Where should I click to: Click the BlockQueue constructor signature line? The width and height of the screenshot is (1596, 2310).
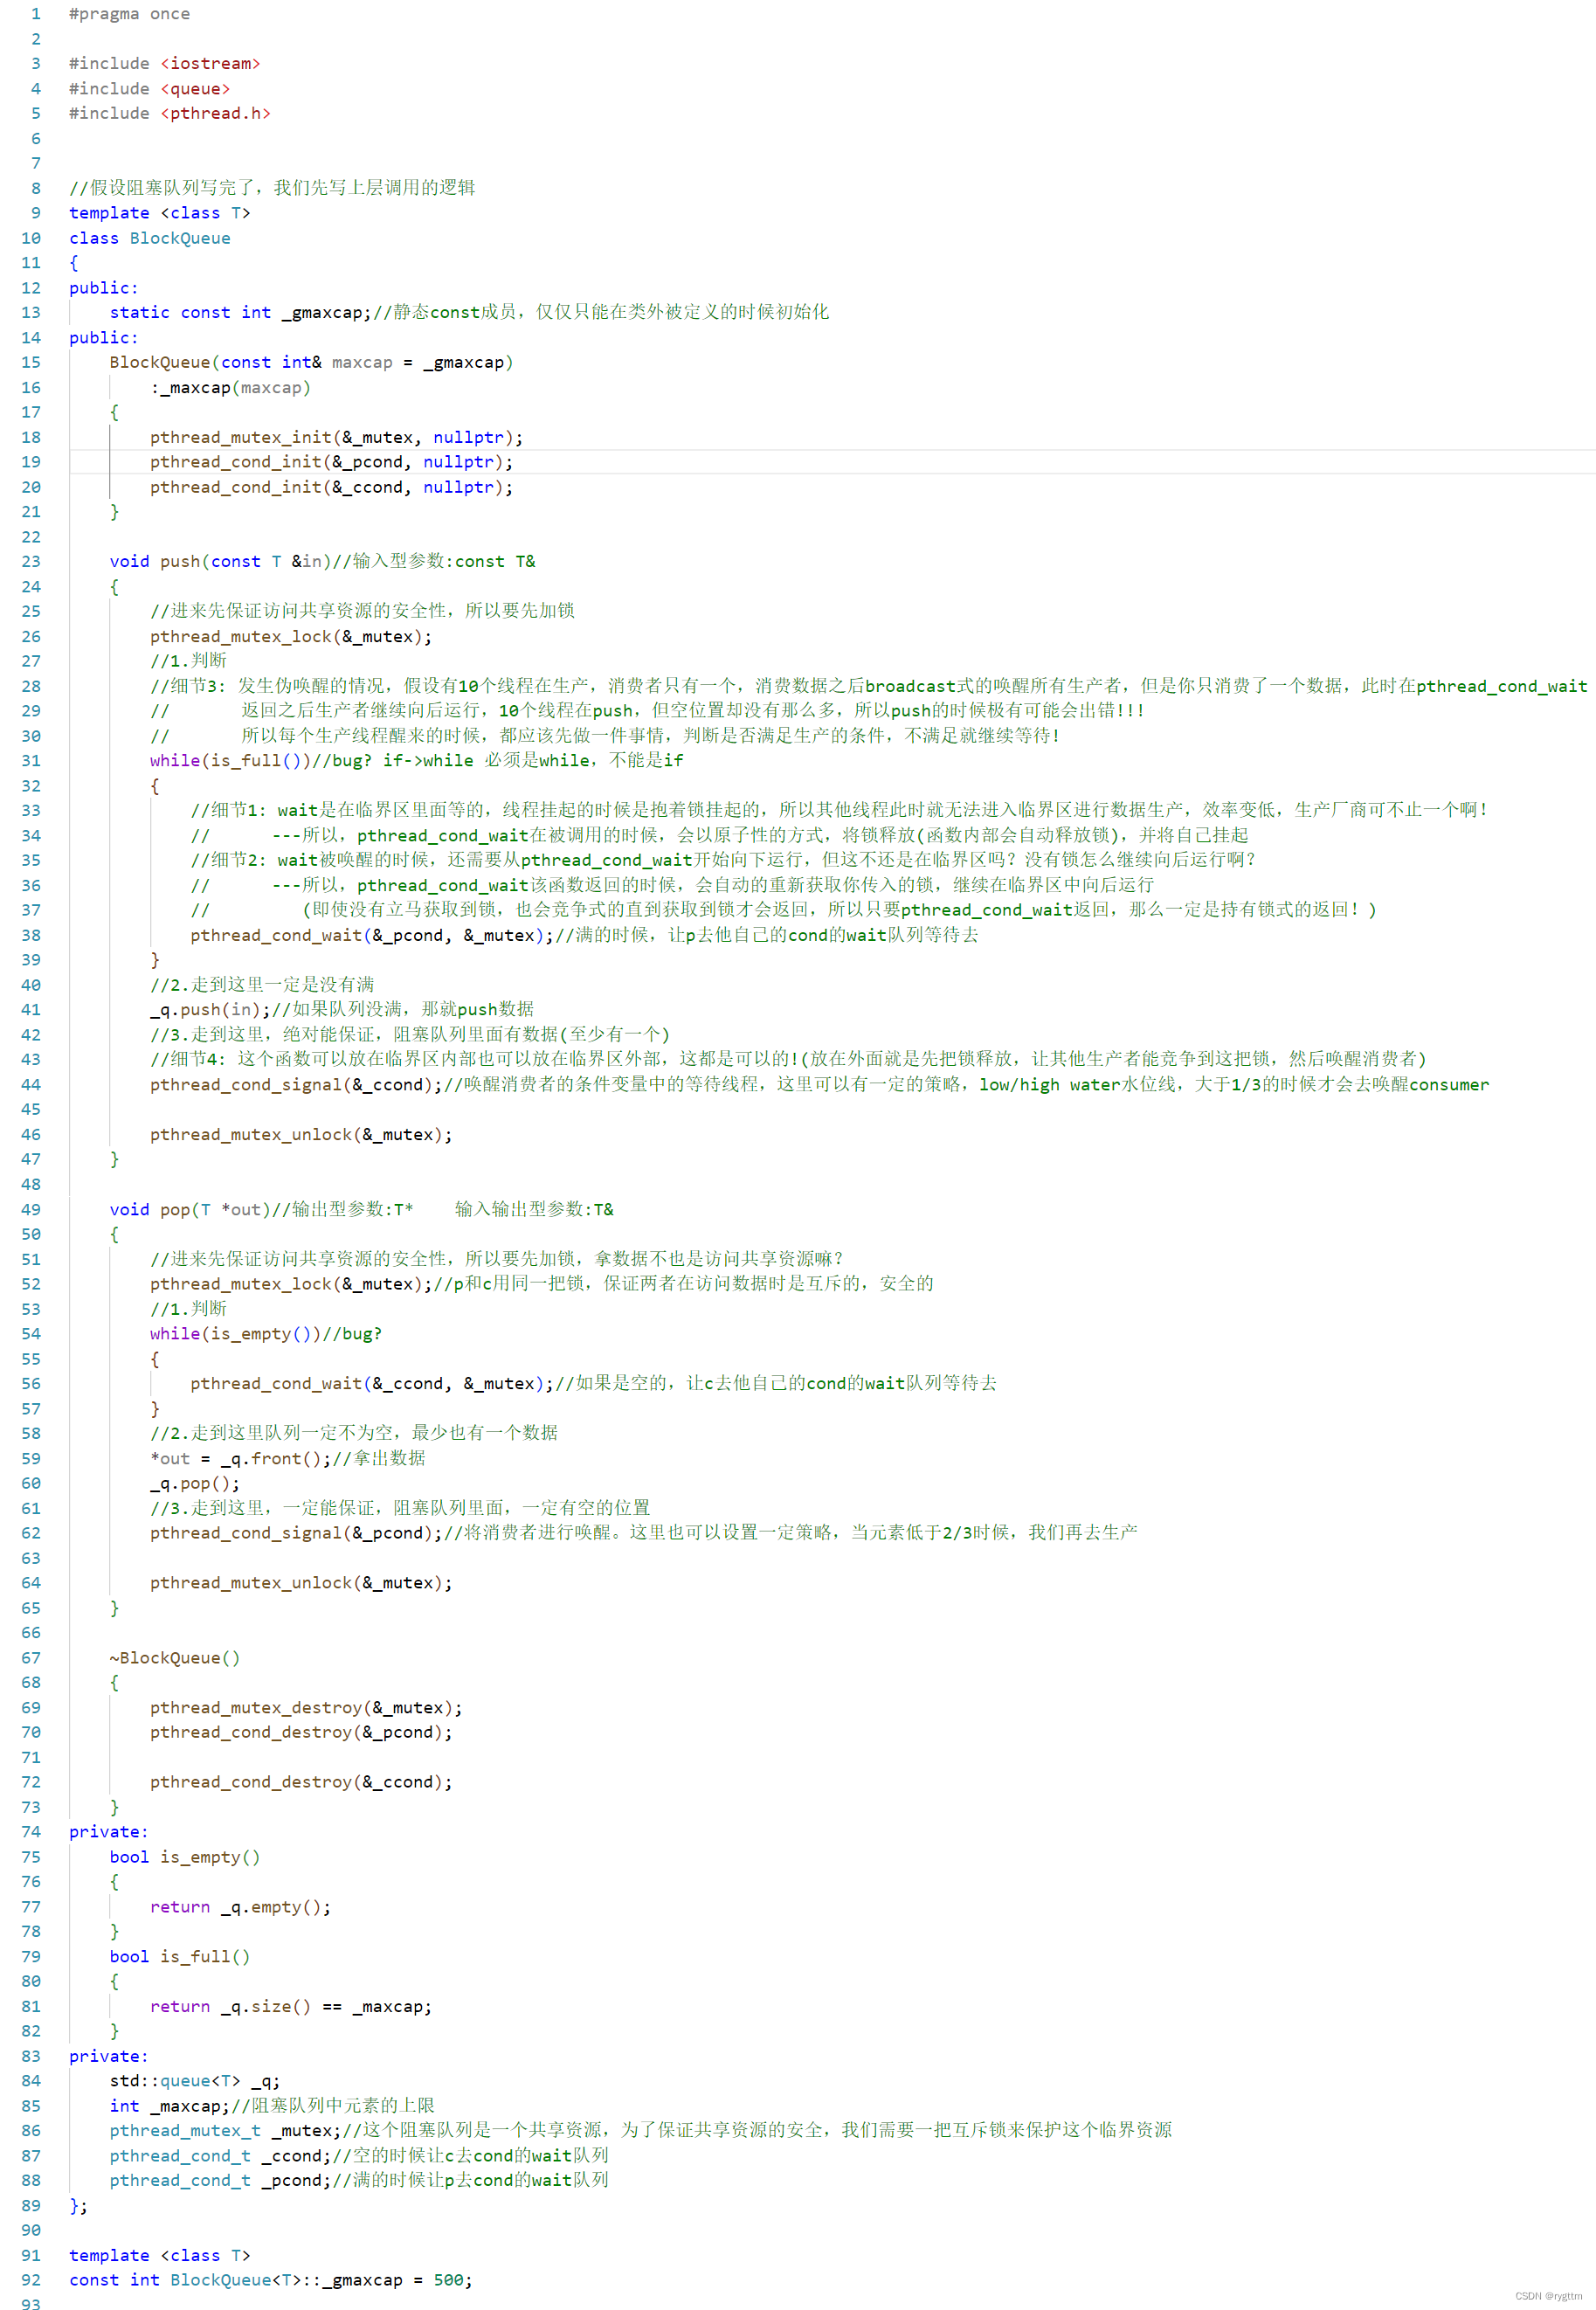point(311,363)
